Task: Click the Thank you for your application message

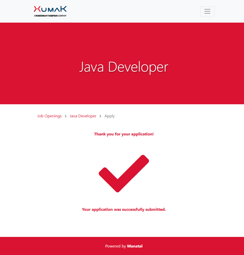Action: pyautogui.click(x=124, y=134)
